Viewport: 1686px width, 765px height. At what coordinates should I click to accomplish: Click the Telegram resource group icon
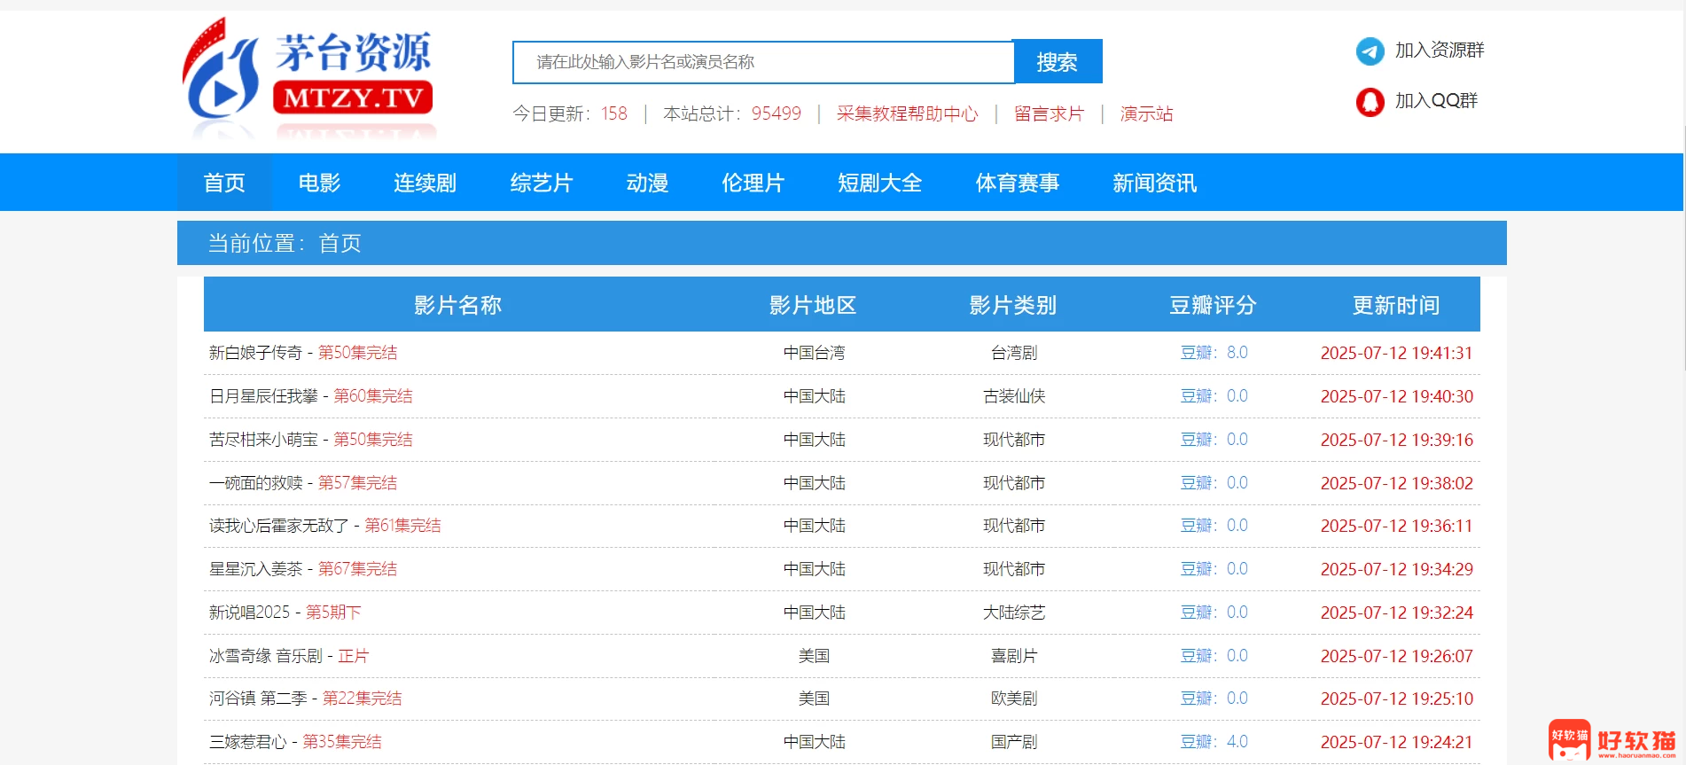pos(1370,51)
